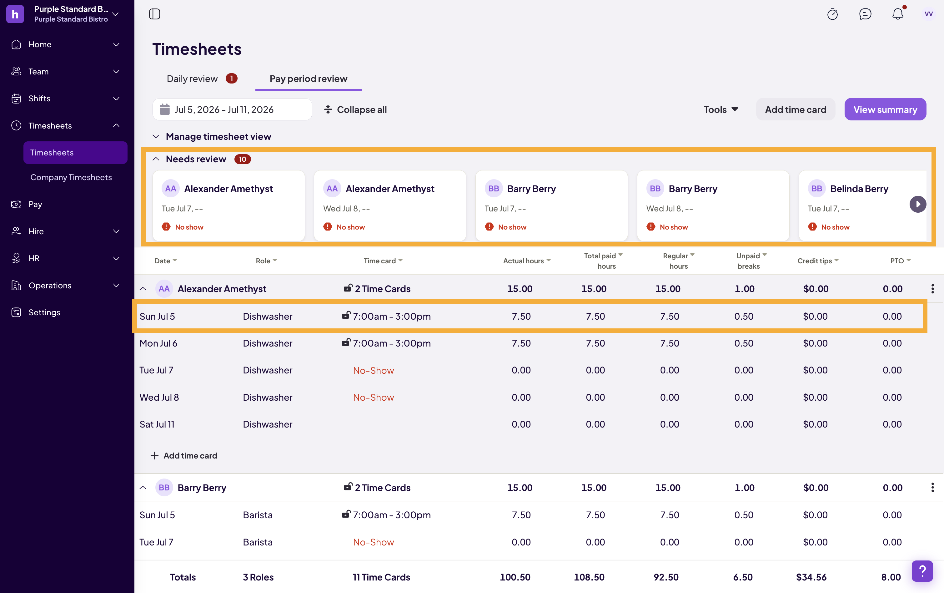Click No-Show on Barry Berry Tue Jul 7 row
This screenshot has height=593, width=944.
click(x=374, y=542)
